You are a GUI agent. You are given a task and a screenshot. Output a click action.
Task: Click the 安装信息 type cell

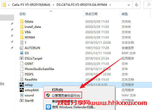click(x=128, y=48)
